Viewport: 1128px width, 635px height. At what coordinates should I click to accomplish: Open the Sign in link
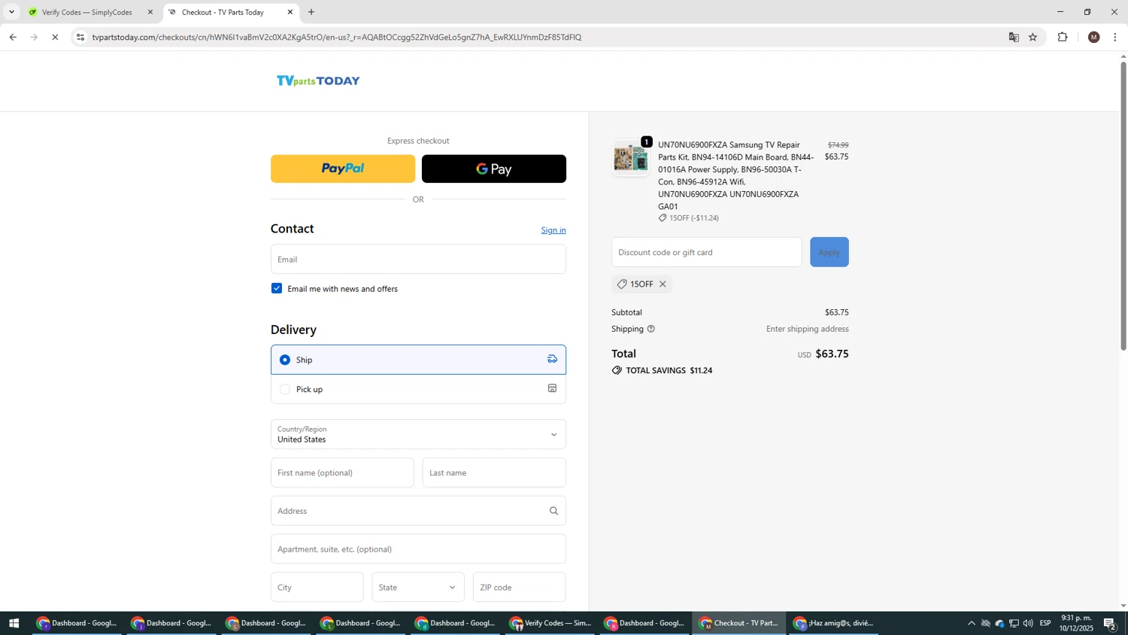click(553, 230)
